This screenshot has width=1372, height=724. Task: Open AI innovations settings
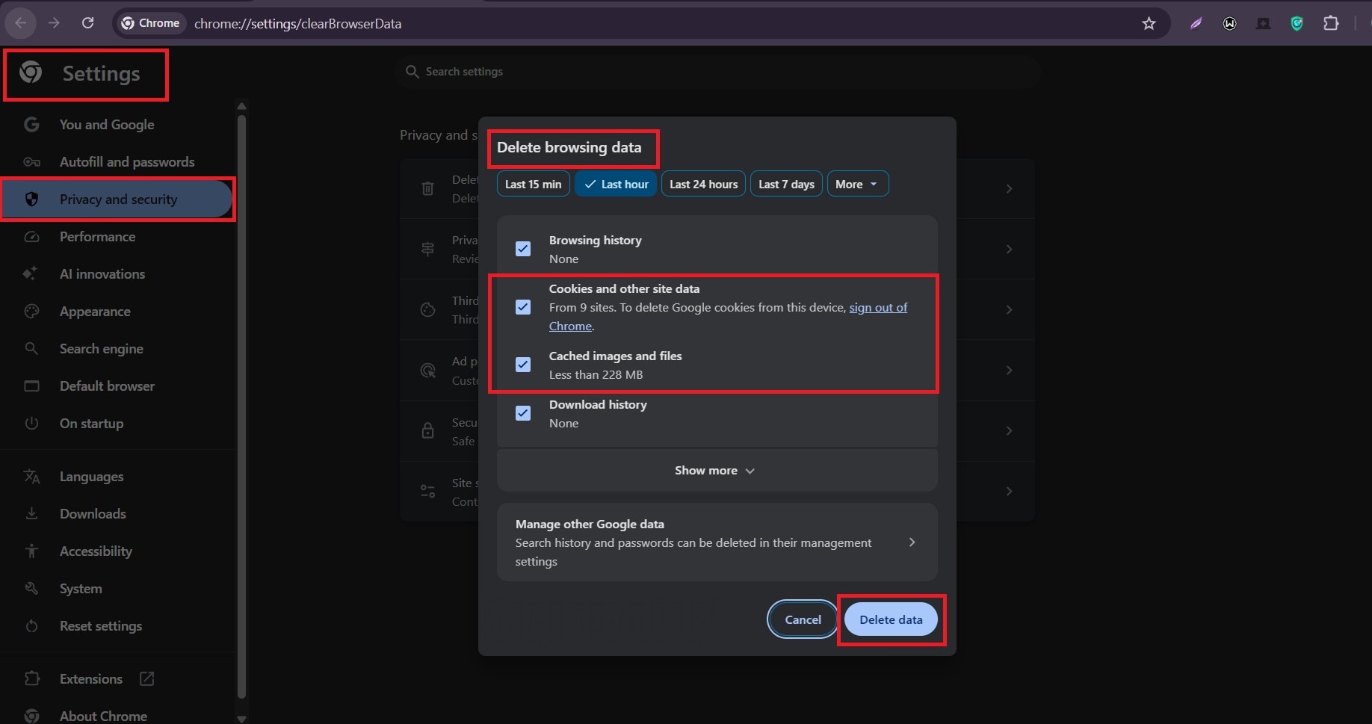pos(102,274)
